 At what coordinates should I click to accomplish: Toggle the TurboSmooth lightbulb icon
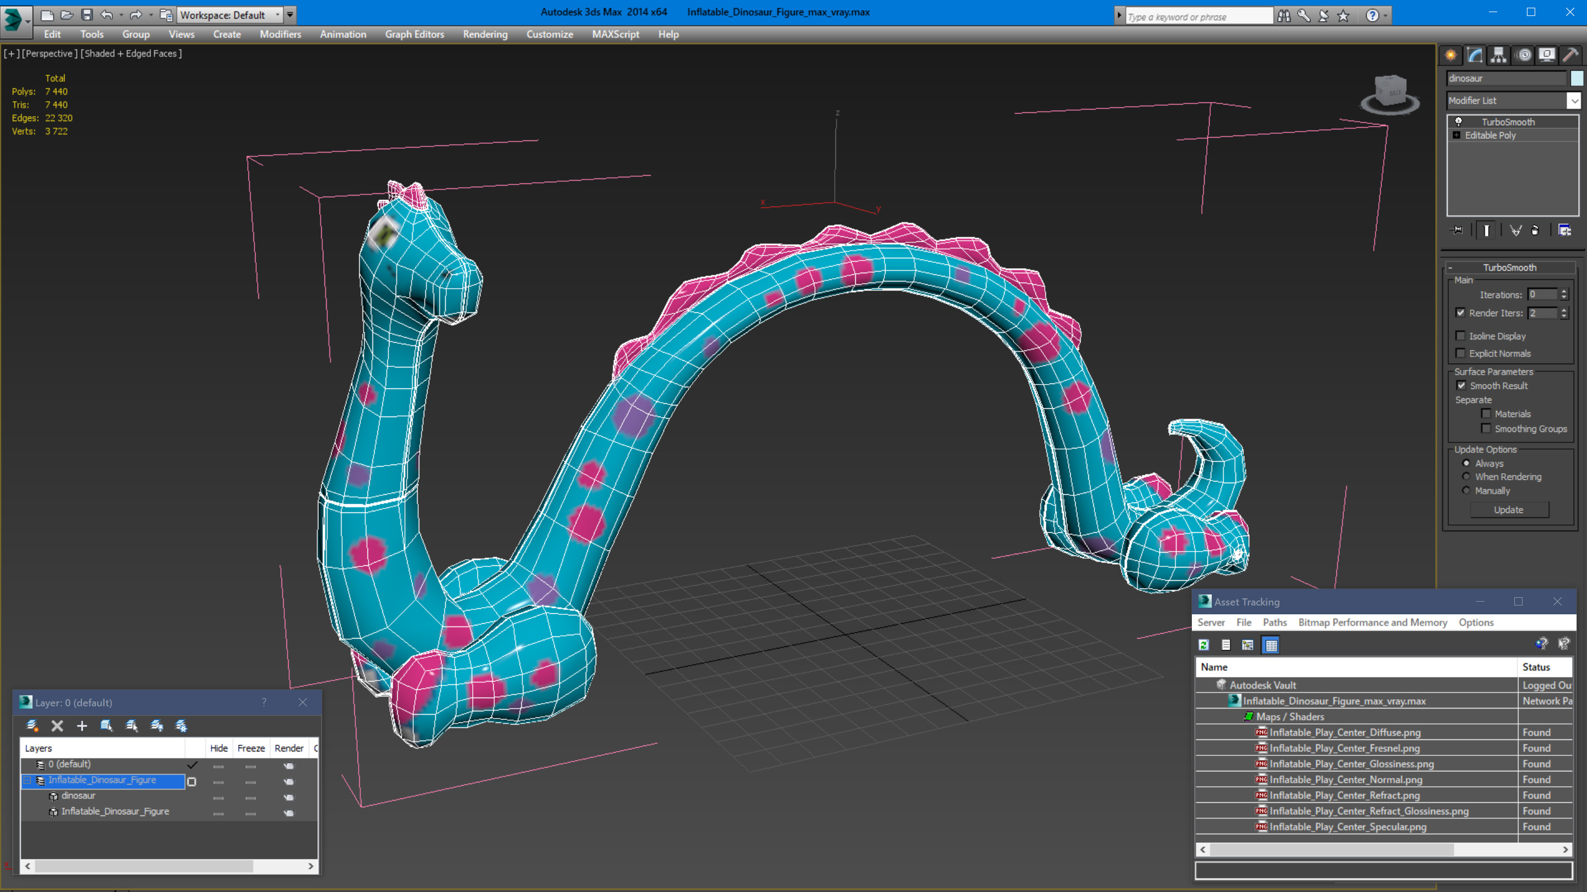[1459, 121]
